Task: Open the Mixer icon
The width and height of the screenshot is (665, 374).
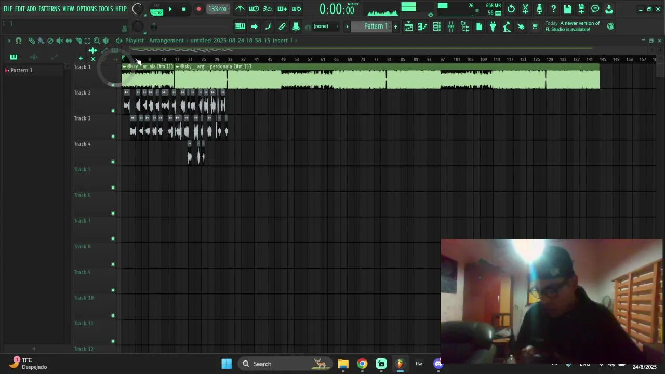Action: coord(451,26)
